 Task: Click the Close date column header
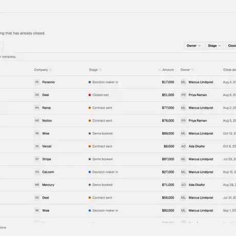(229, 70)
